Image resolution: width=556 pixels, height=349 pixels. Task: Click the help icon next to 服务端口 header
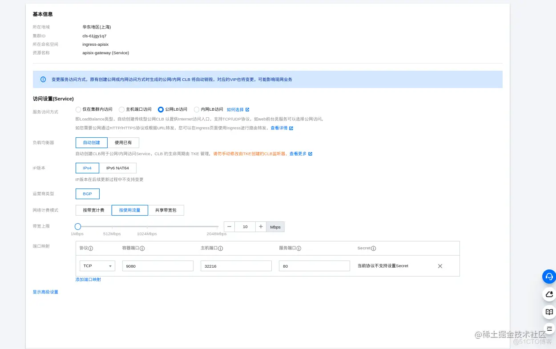[x=299, y=249]
